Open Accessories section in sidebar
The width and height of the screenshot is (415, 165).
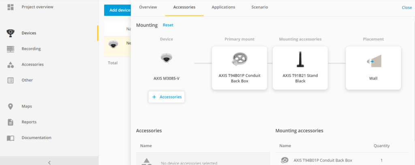point(32,65)
